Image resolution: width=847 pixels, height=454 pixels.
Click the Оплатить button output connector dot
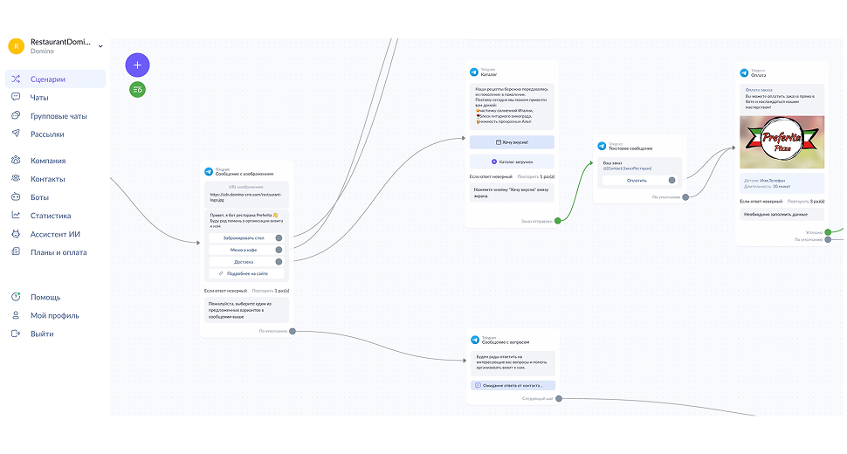[671, 181]
